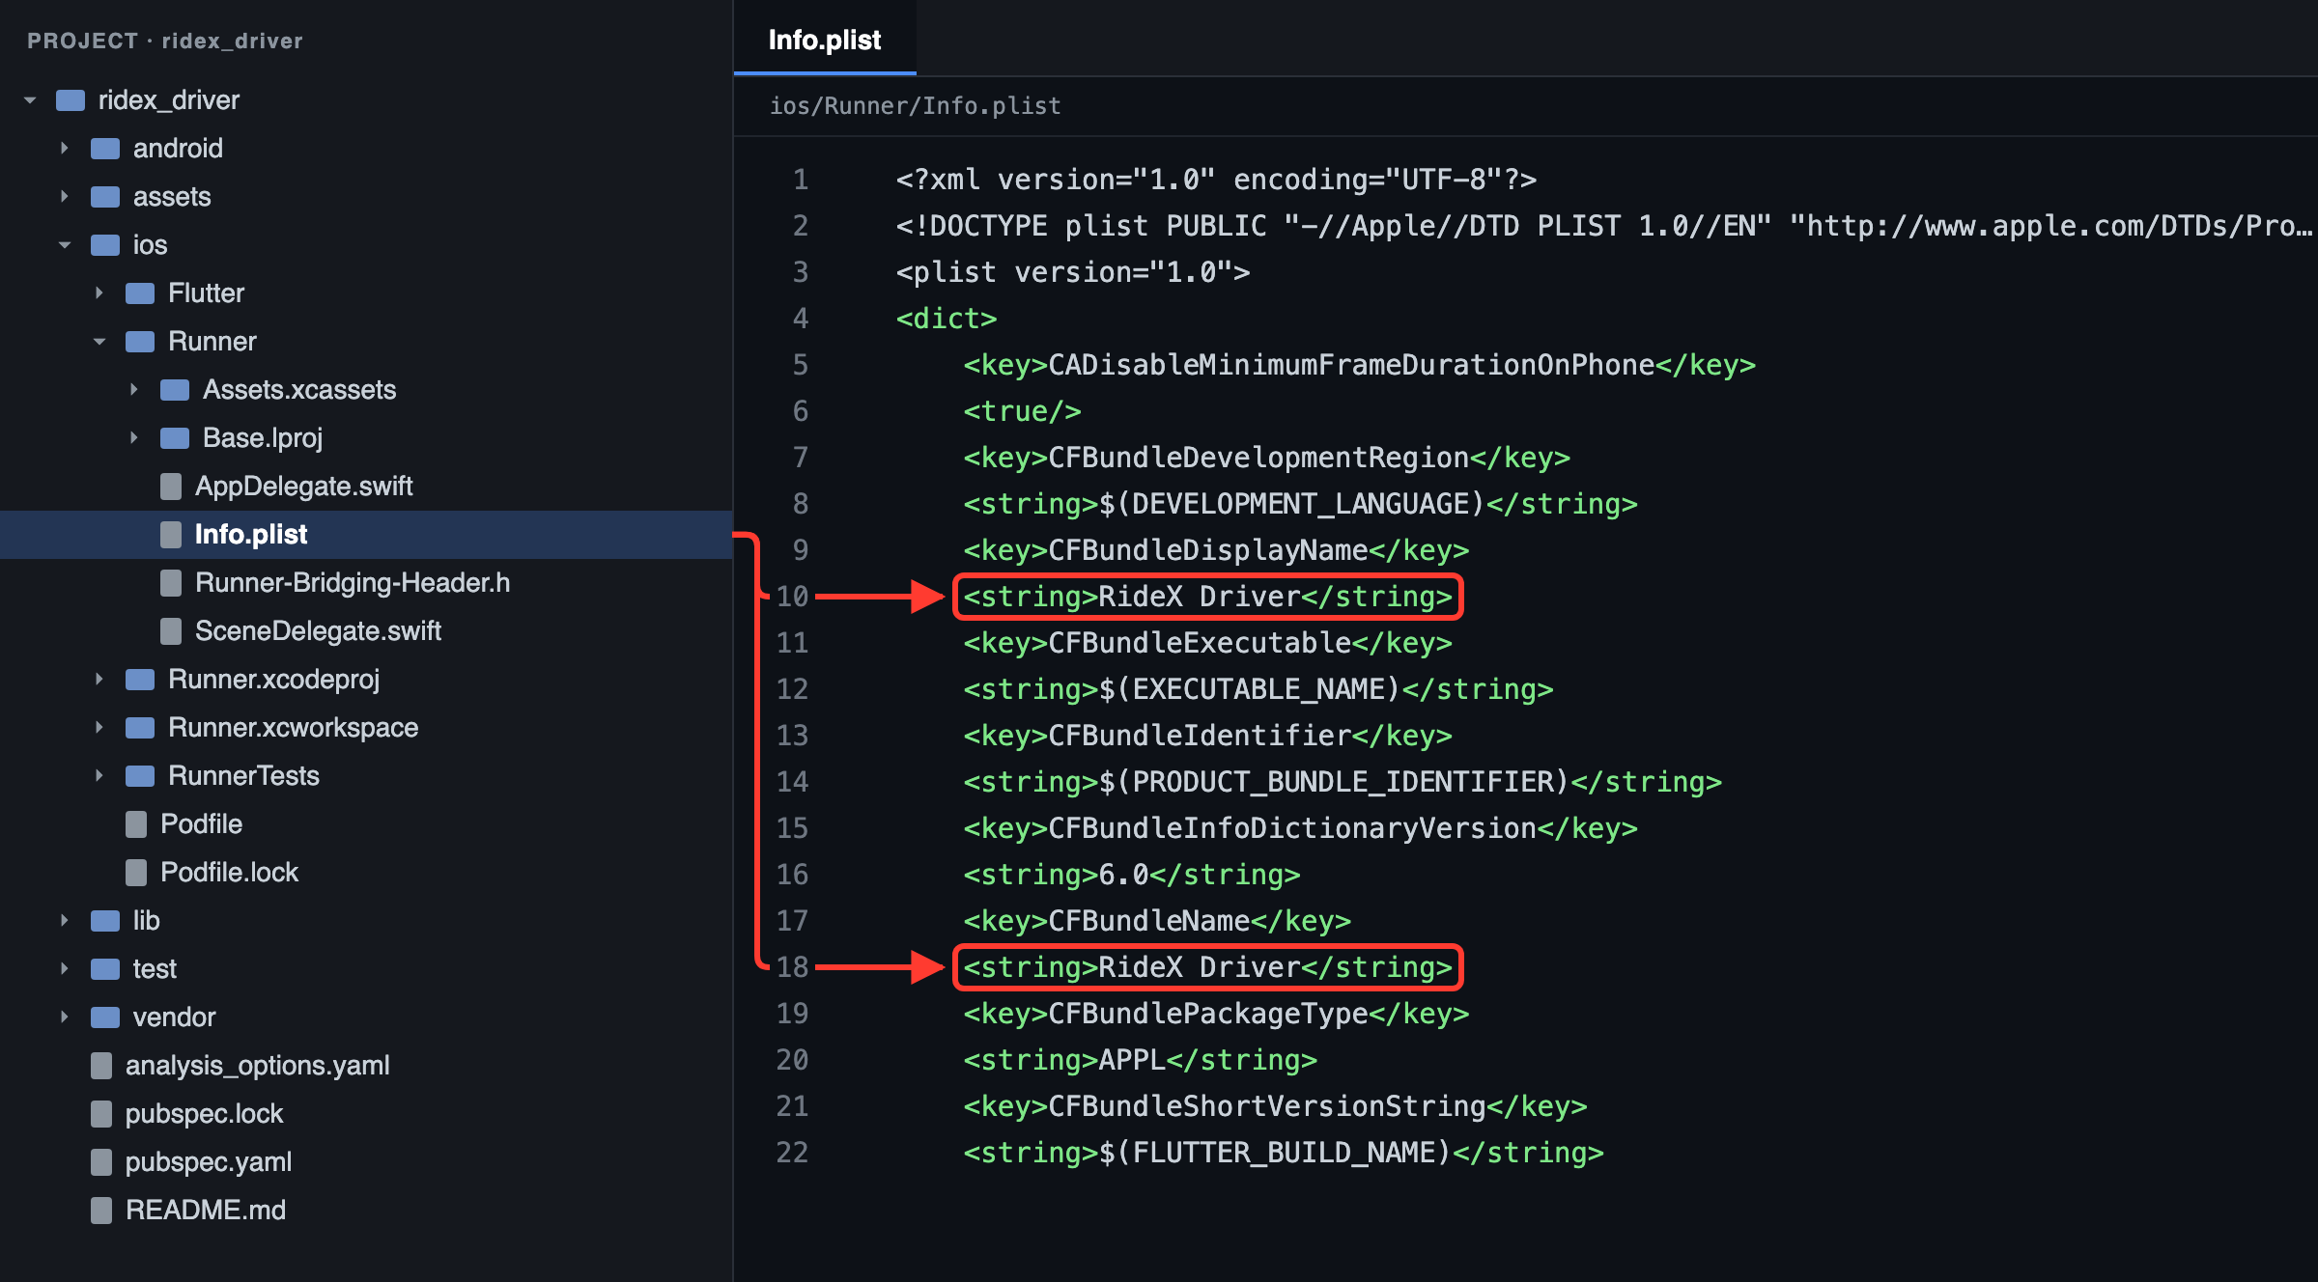Click line number 18 in the gutter
Image resolution: width=2318 pixels, height=1282 pixels.
coord(792,967)
